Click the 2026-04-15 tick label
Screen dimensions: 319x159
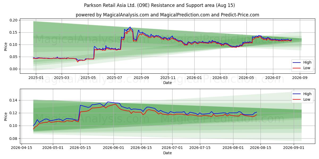(x=22, y=148)
